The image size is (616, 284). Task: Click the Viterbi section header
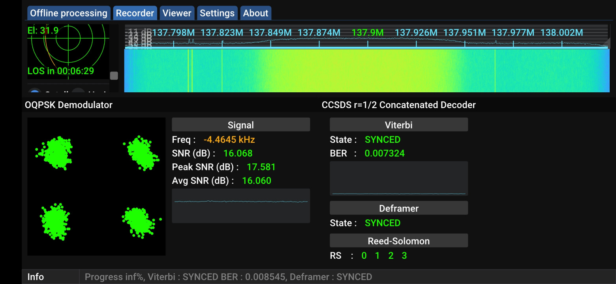pyautogui.click(x=399, y=125)
